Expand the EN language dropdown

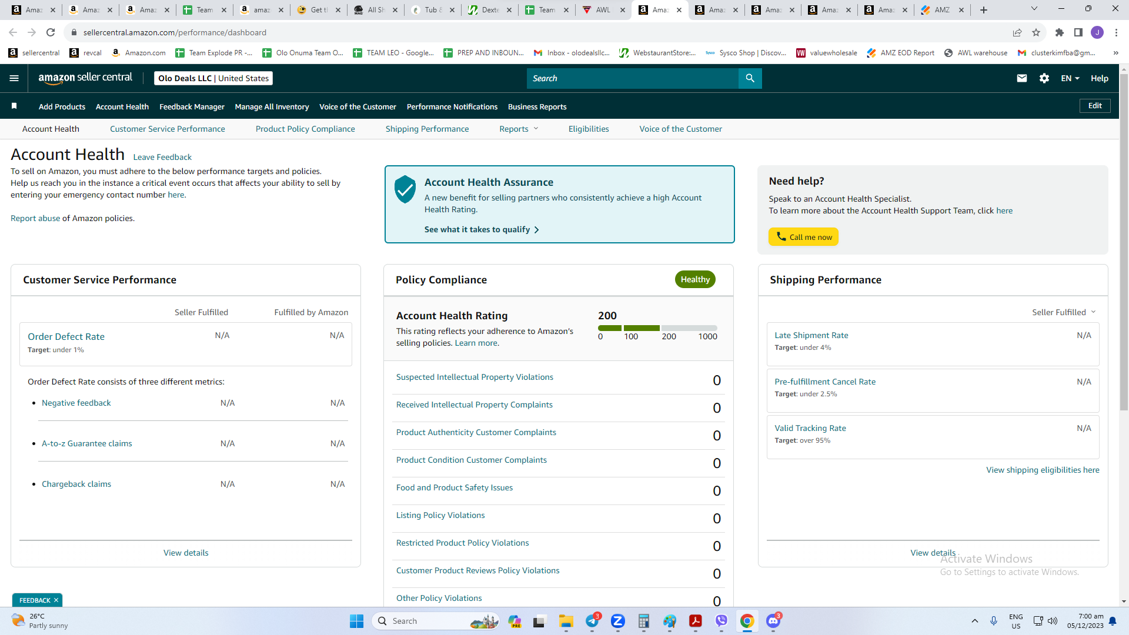(1070, 78)
